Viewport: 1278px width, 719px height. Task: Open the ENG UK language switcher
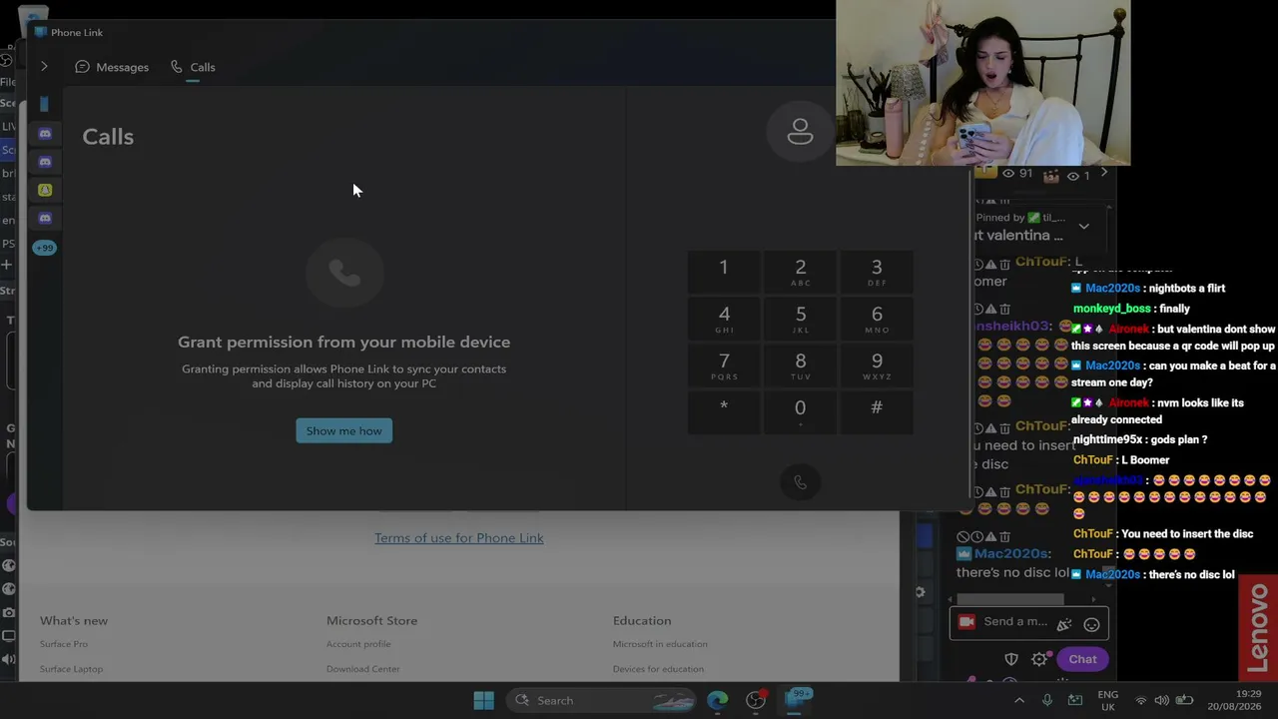click(x=1107, y=700)
